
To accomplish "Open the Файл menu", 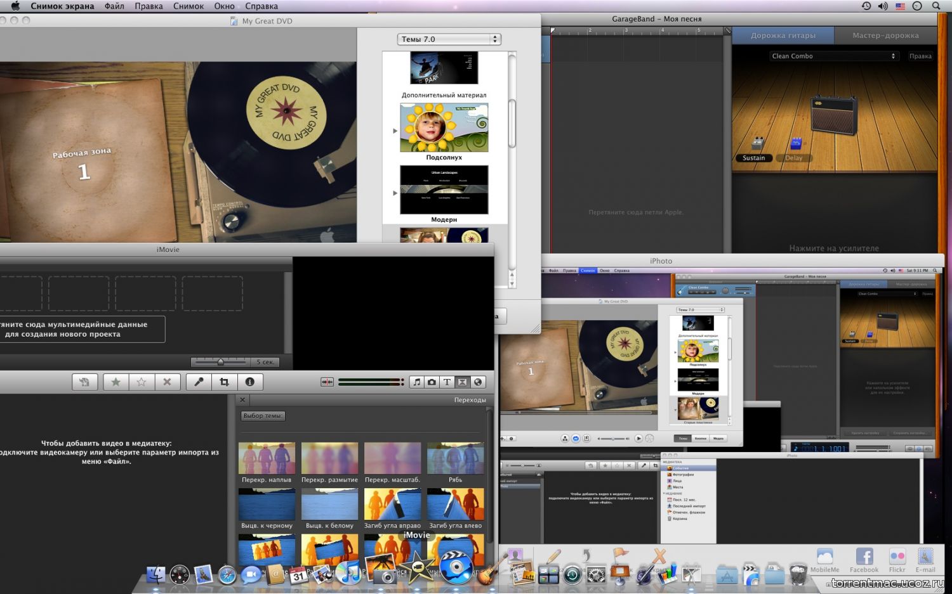I will pos(114,6).
